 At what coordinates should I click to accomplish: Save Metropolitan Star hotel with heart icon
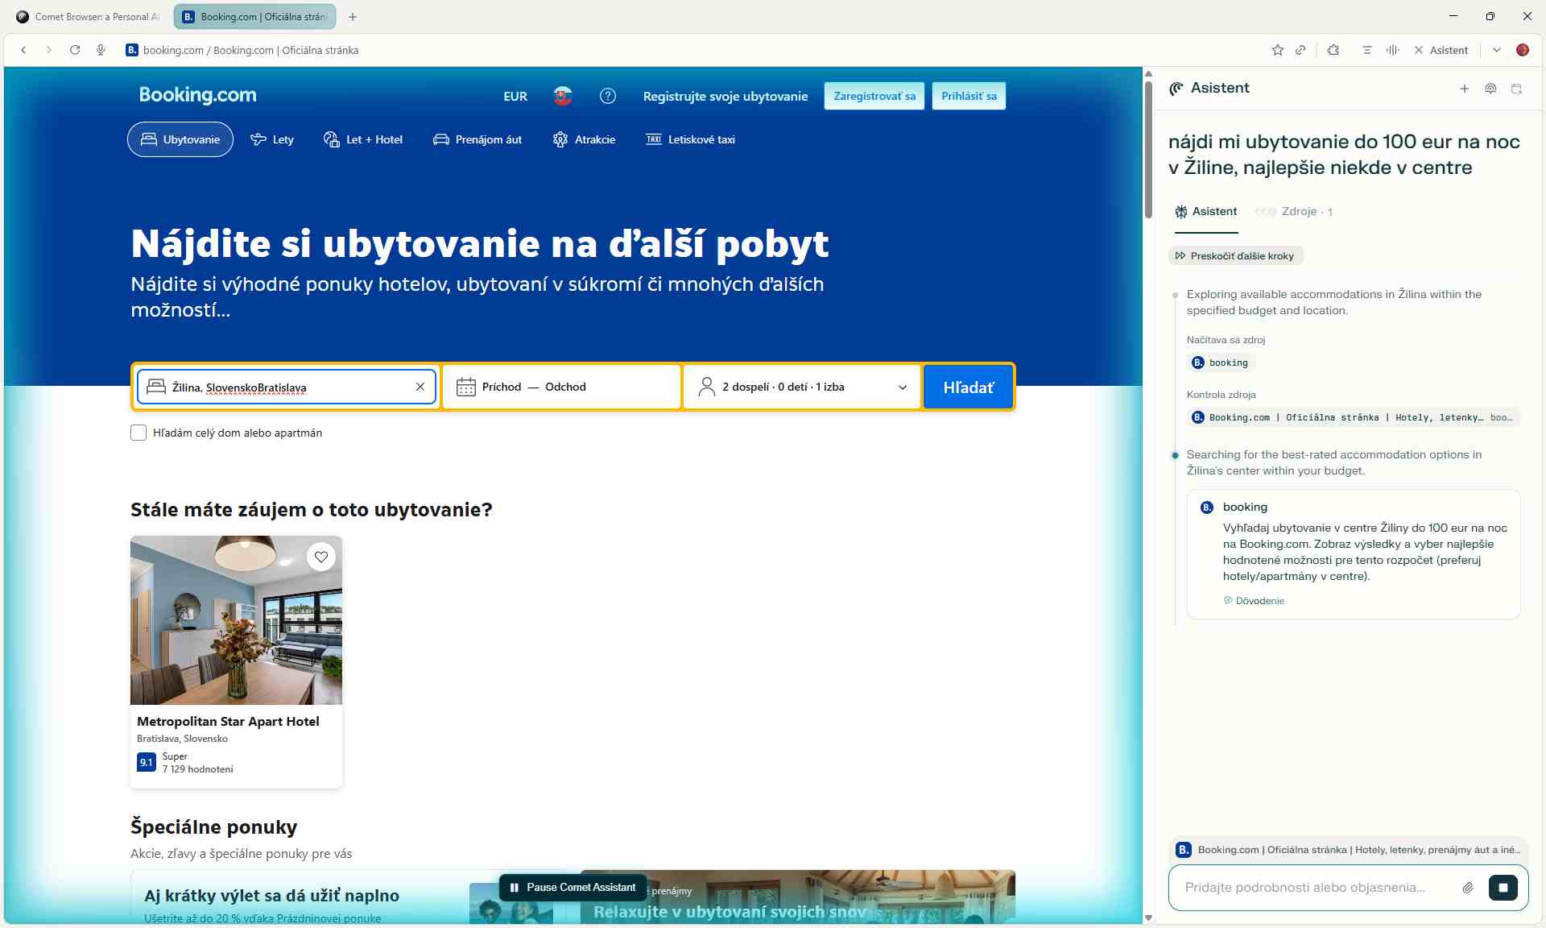[321, 557]
